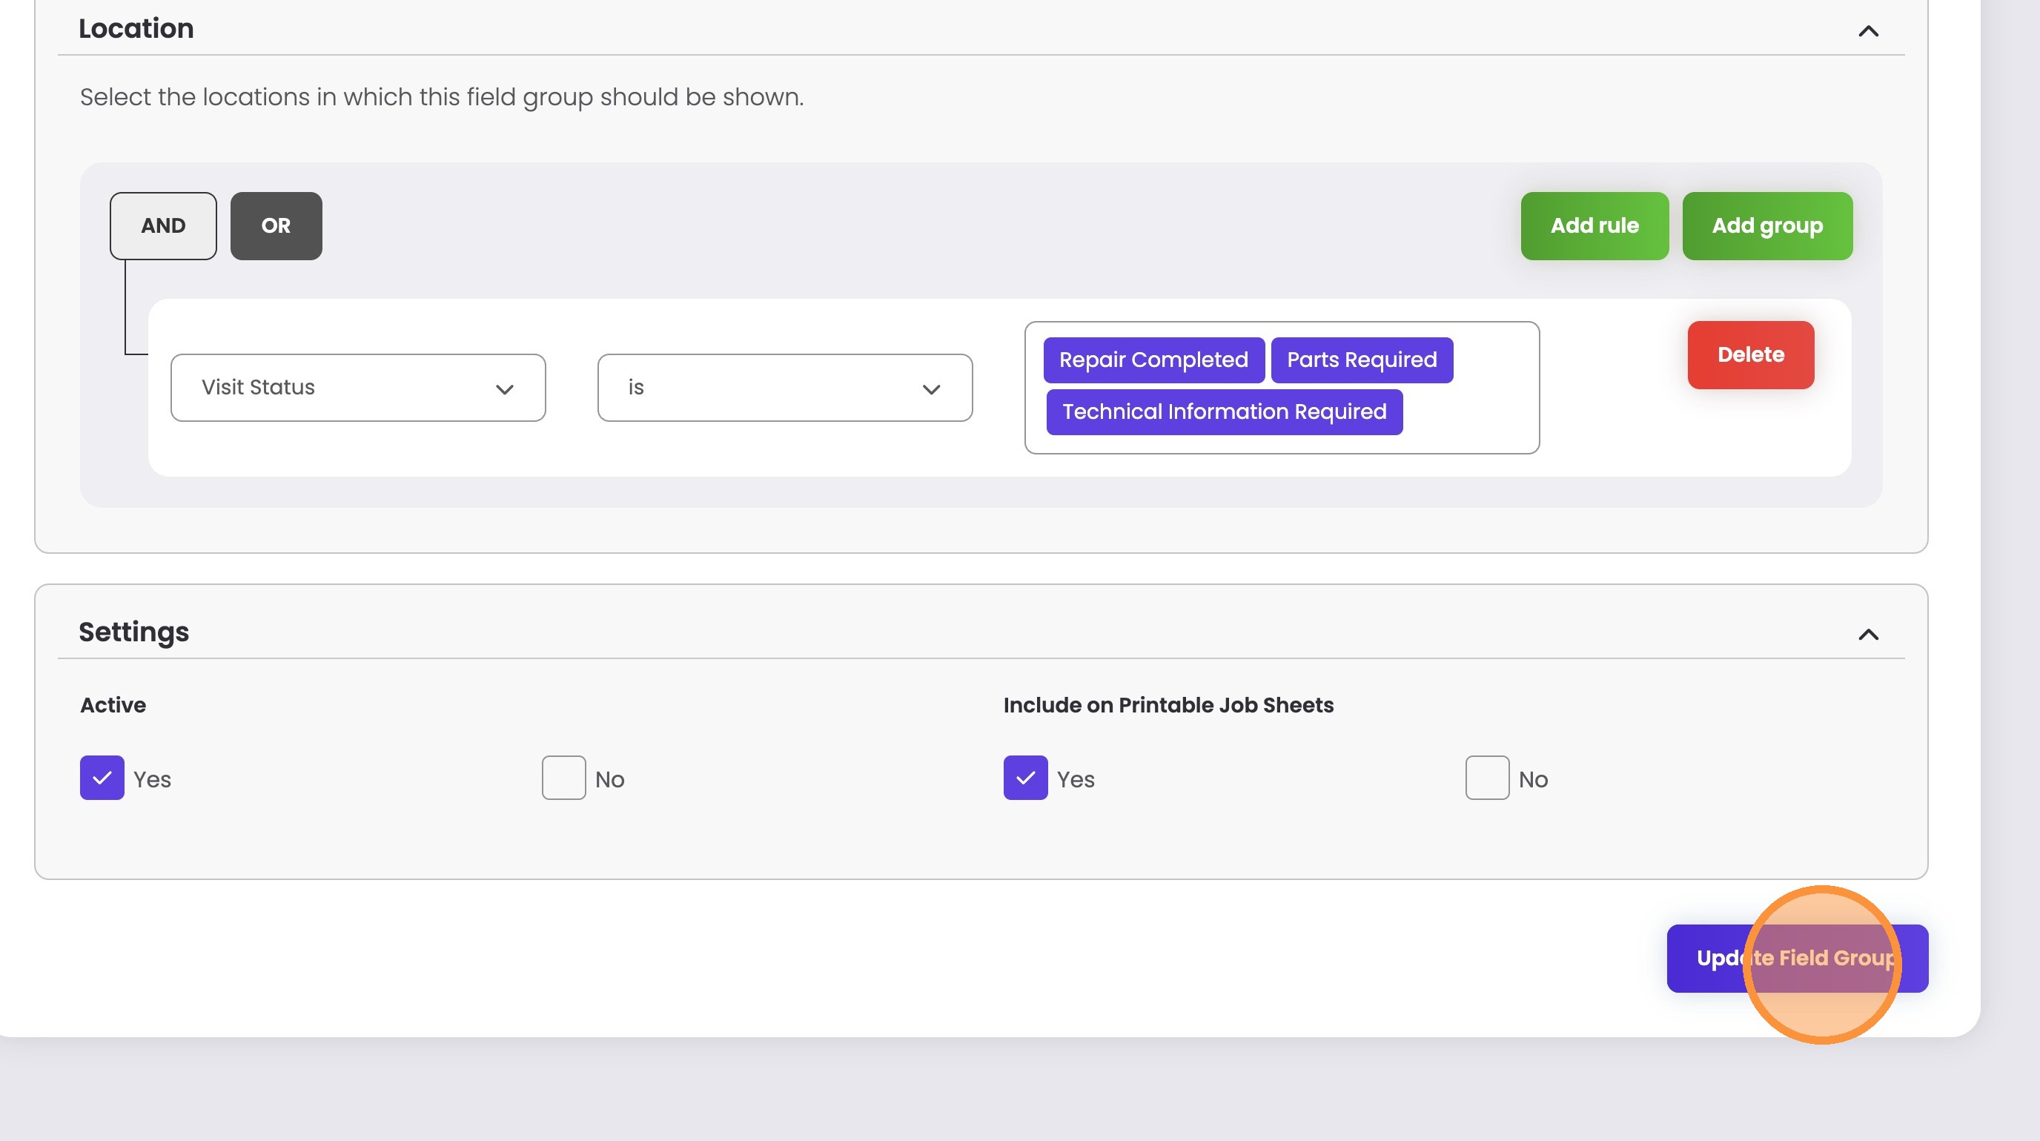
Task: Click the Visit Status dropdown arrow
Action: click(x=505, y=388)
